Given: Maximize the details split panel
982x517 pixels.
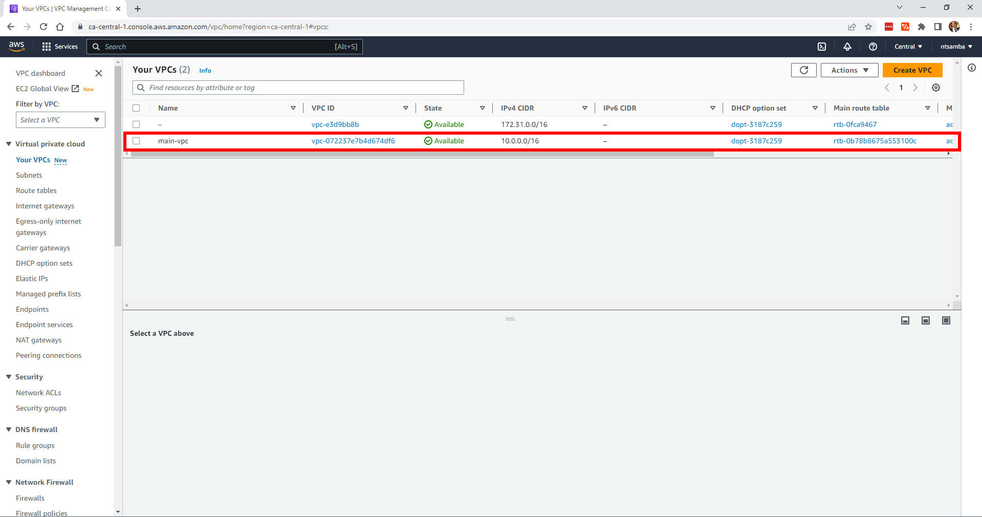Looking at the screenshot, I should pyautogui.click(x=946, y=320).
